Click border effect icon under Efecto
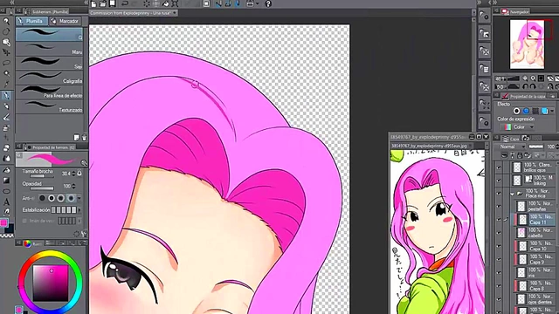This screenshot has height=314, width=559. click(x=516, y=111)
